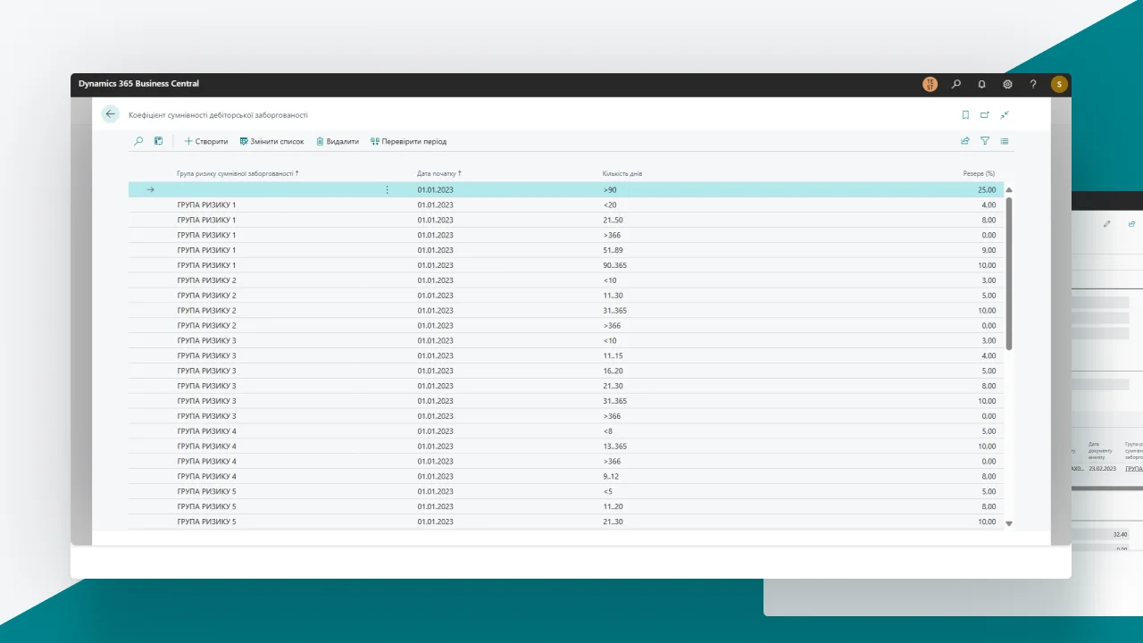Screen dimensions: 1143x643
Task: Search the list with magnifier icon
Action: [x=138, y=141]
